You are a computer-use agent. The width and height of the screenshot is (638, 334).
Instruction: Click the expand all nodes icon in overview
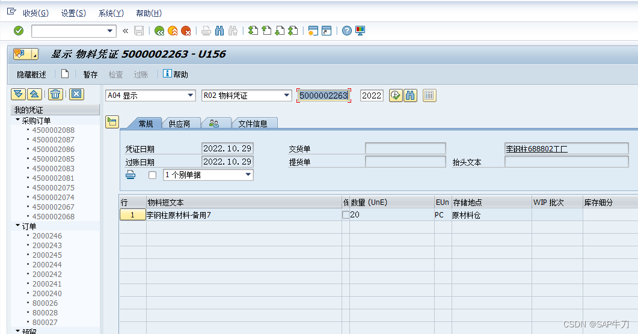(18, 94)
